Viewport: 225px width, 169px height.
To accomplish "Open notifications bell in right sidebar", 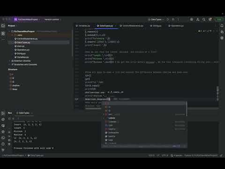I will 222,25.
